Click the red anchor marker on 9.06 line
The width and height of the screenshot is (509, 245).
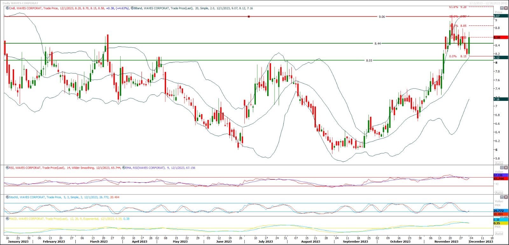click(249, 17)
